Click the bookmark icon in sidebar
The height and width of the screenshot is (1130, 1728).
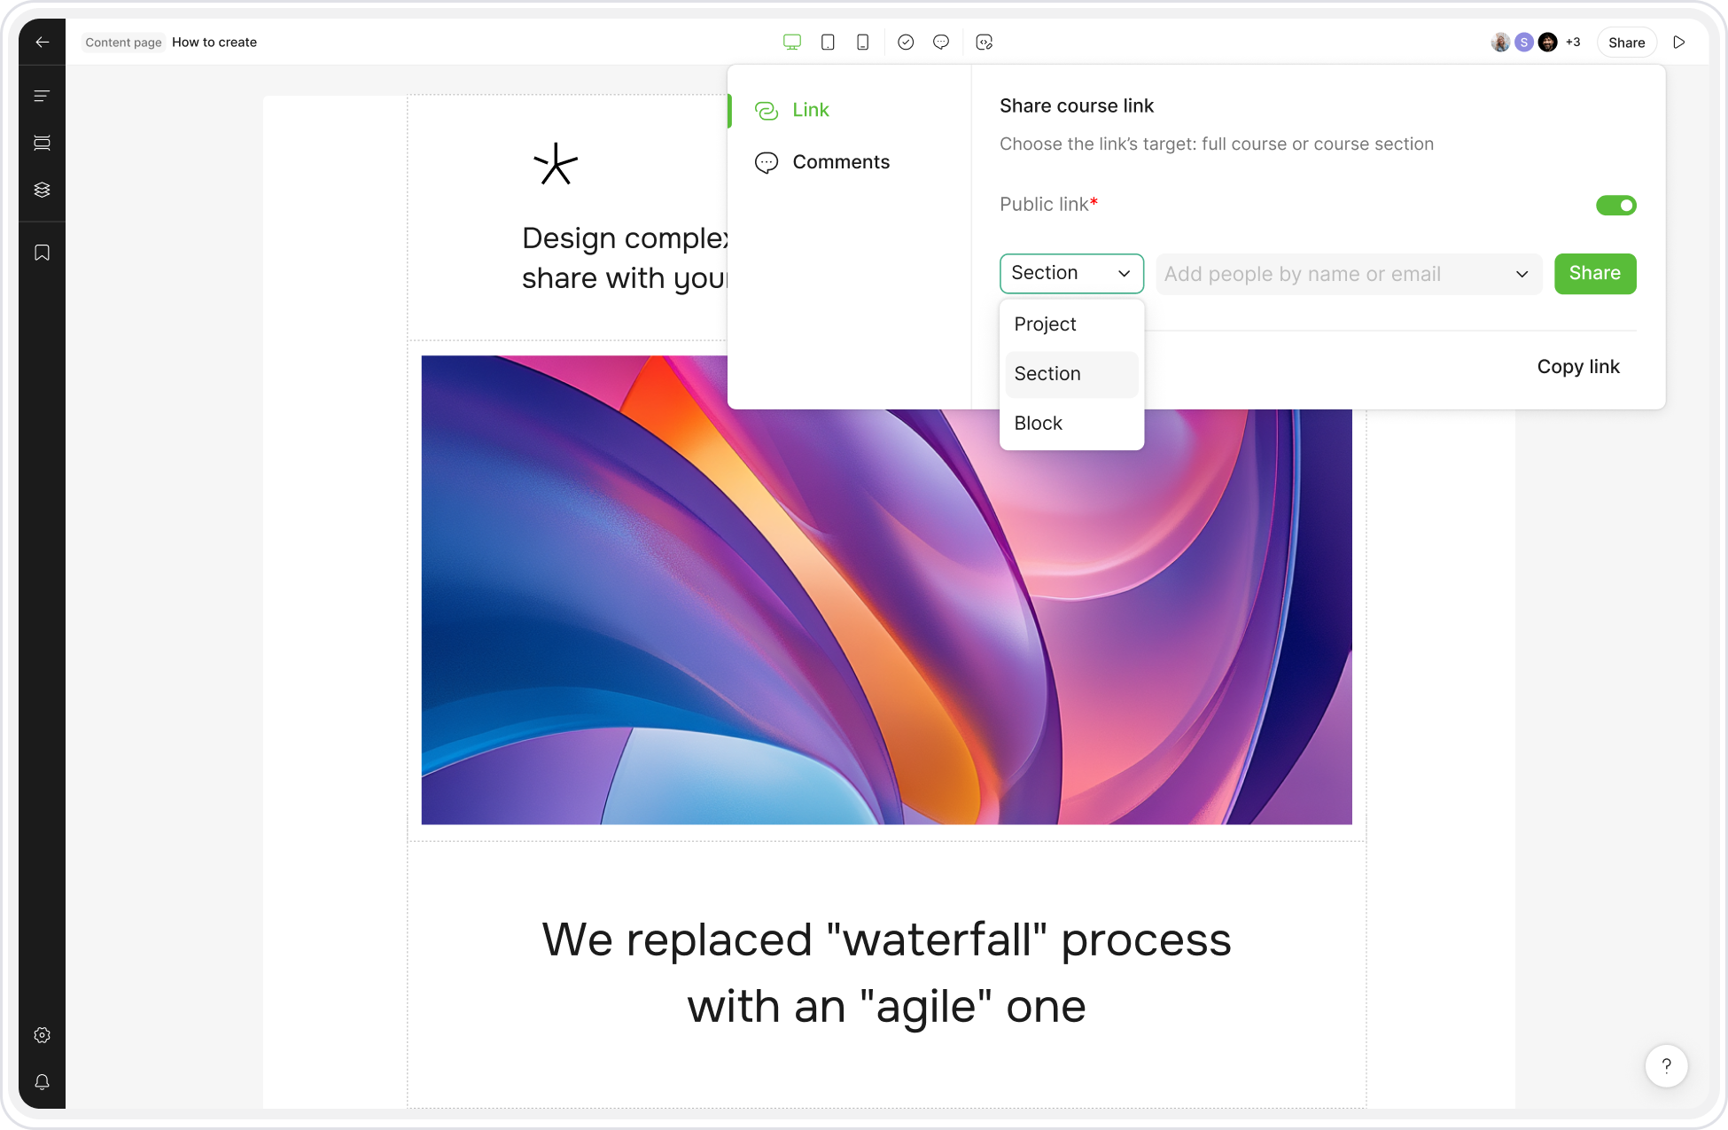(x=42, y=253)
